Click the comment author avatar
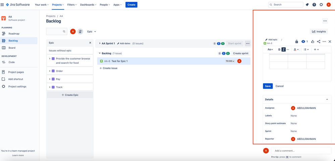 [266, 151]
